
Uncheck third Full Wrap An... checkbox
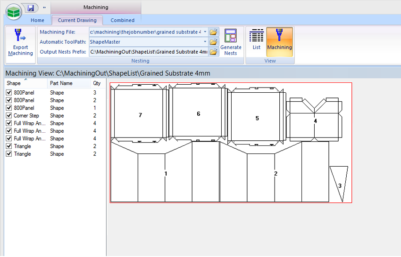point(9,138)
